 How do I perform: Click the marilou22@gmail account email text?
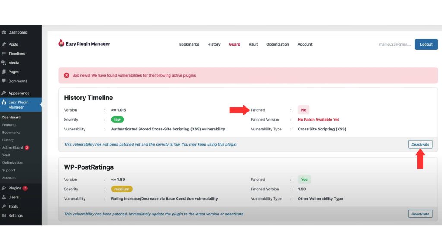[x=395, y=44]
